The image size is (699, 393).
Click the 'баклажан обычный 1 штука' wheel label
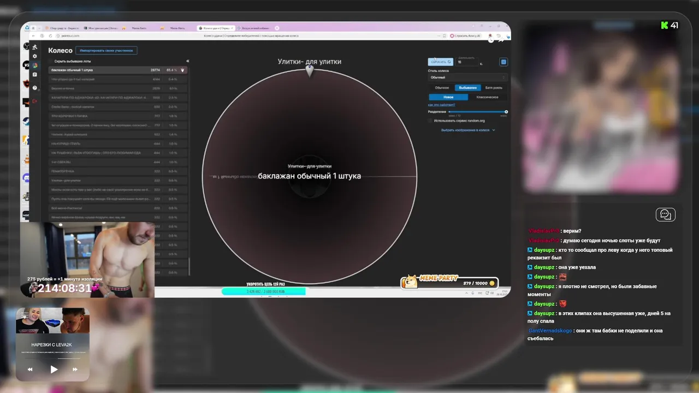pos(310,176)
